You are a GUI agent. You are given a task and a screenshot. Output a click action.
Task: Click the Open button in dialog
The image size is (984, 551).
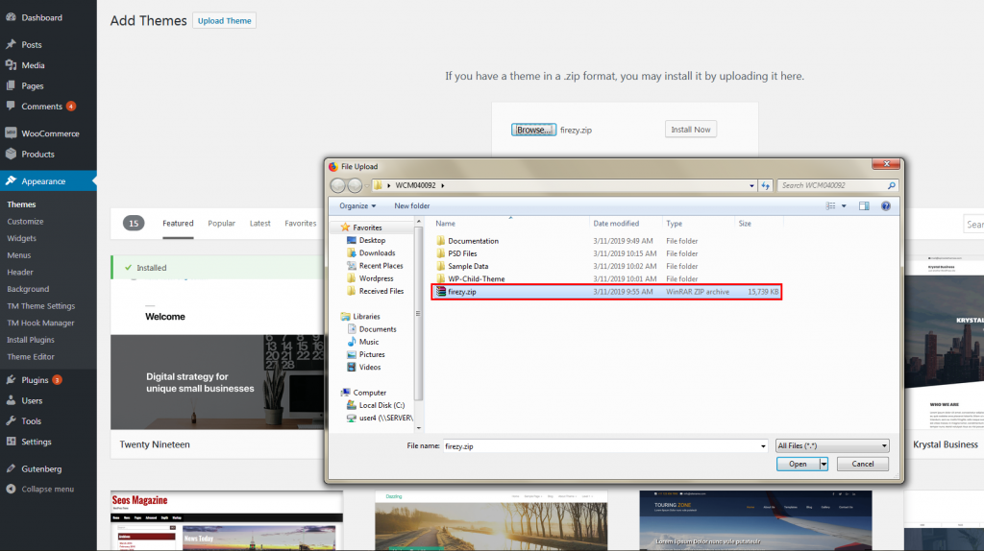tap(798, 464)
